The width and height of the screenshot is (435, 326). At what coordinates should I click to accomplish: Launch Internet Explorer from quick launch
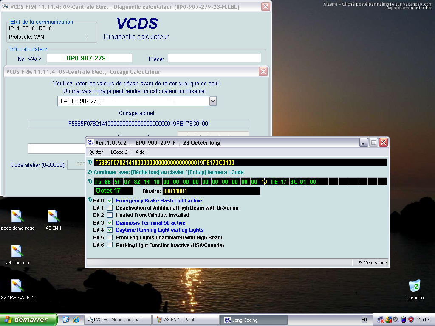click(x=76, y=320)
